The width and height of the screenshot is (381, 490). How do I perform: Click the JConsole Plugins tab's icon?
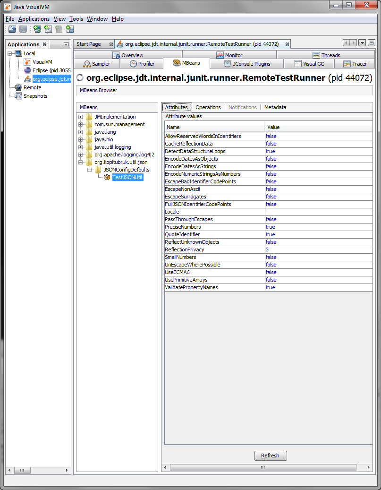pos(228,64)
